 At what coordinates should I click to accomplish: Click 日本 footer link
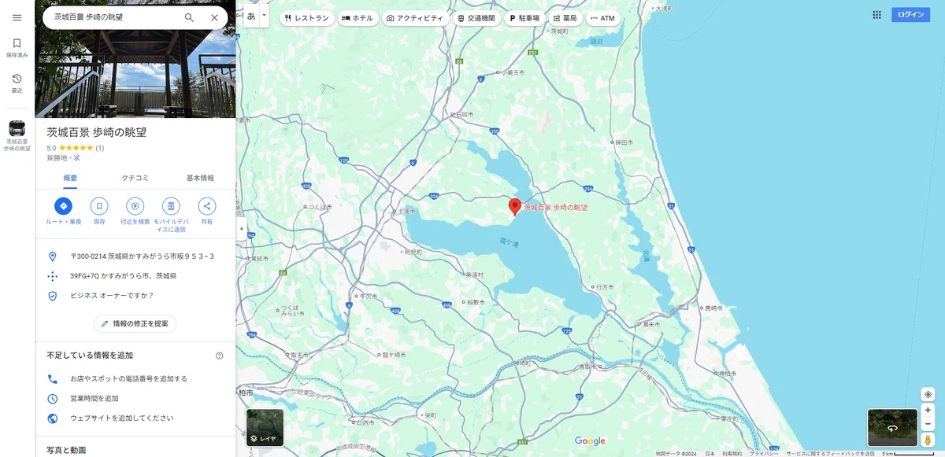(x=710, y=454)
